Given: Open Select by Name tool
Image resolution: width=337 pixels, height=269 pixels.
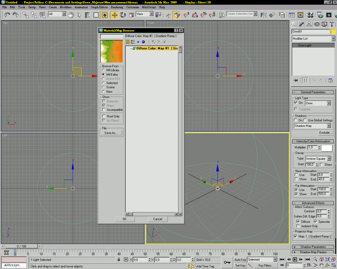Looking at the screenshot, I should (x=88, y=15).
